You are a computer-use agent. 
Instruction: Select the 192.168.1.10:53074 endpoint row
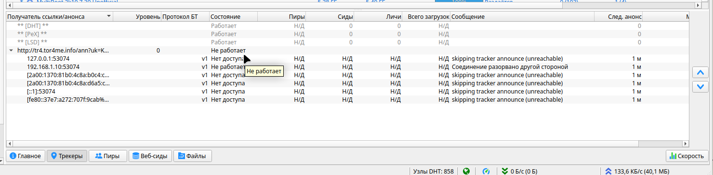click(x=347, y=67)
